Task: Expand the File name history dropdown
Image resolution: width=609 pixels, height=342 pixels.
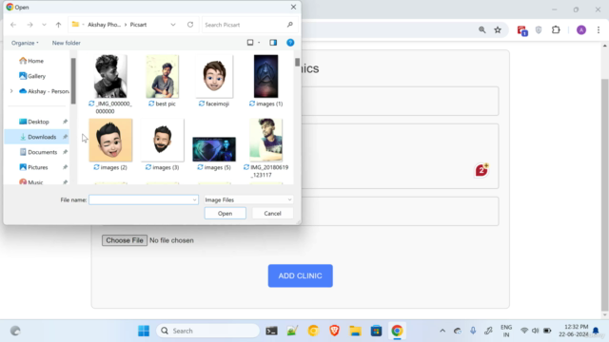Action: (194, 200)
